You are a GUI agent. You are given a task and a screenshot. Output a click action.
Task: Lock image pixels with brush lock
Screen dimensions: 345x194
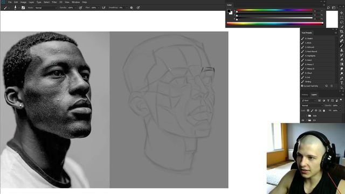tap(312, 110)
